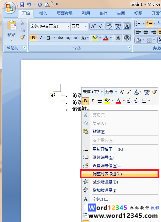Click the Office orb button
Image resolution: width=161 pixels, height=222 pixels.
tap(10, 8)
